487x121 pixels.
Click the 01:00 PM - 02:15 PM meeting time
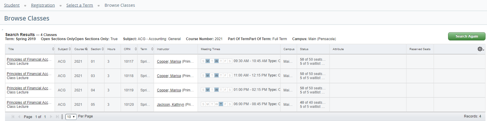point(250,90)
